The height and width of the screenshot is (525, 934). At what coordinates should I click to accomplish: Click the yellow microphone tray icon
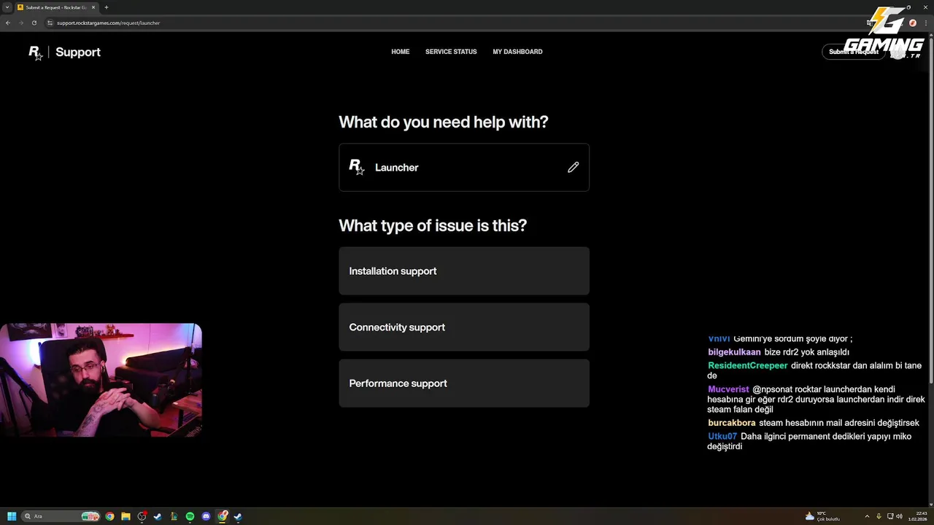[x=879, y=516]
